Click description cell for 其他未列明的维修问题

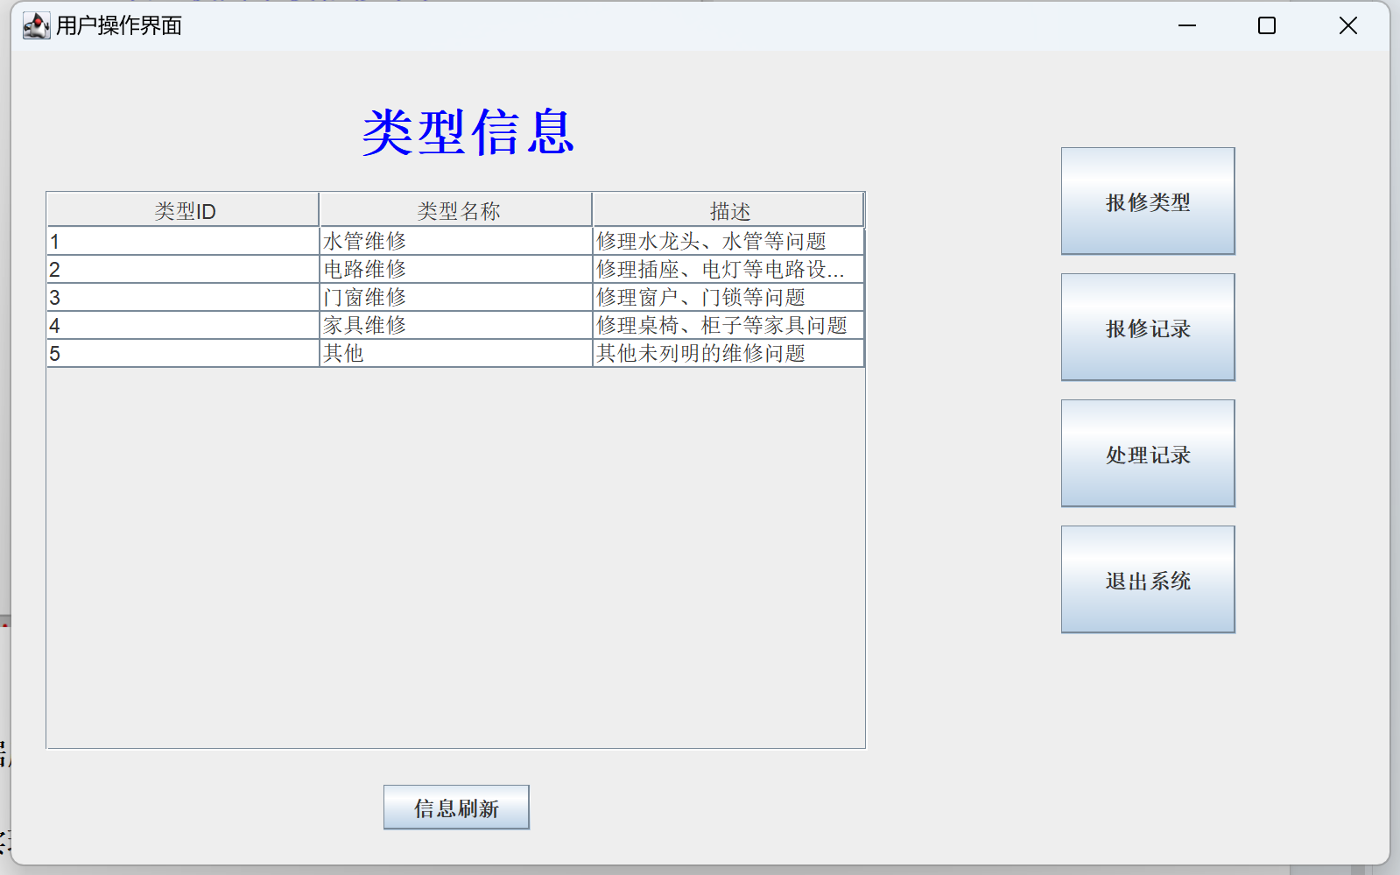[728, 354]
